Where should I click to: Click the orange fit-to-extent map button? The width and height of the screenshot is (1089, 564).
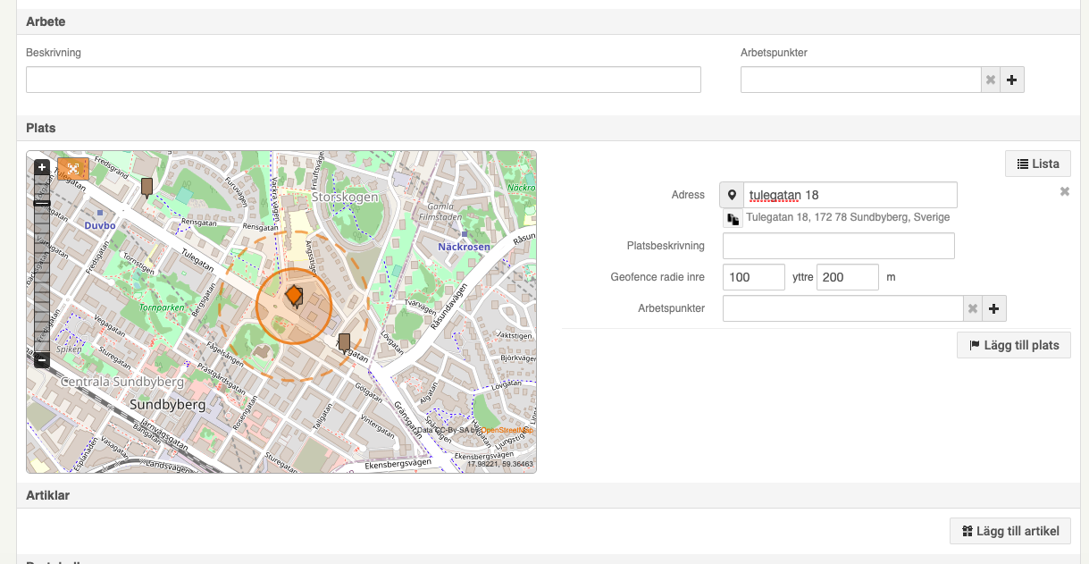[73, 169]
